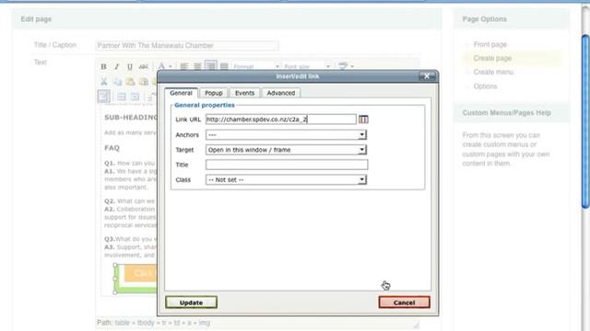Open Front page in Page Options
590x331 pixels.
[x=490, y=45]
